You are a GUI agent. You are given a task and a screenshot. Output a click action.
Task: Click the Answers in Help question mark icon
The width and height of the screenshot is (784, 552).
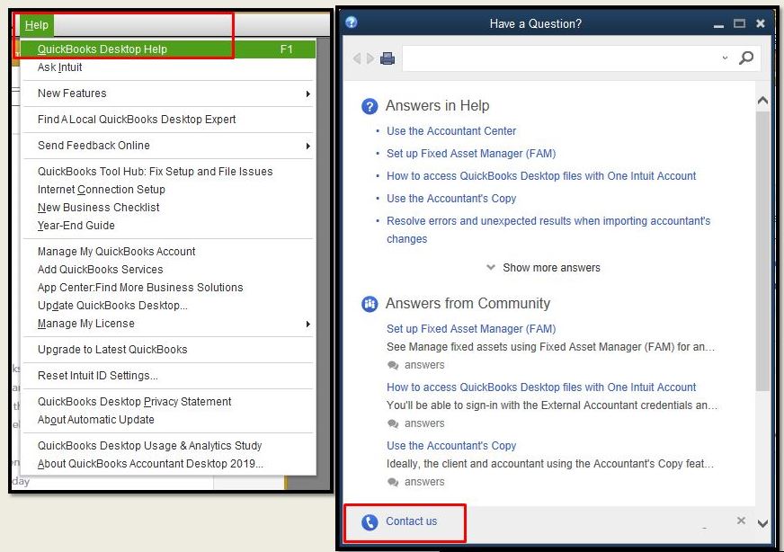[x=370, y=106]
